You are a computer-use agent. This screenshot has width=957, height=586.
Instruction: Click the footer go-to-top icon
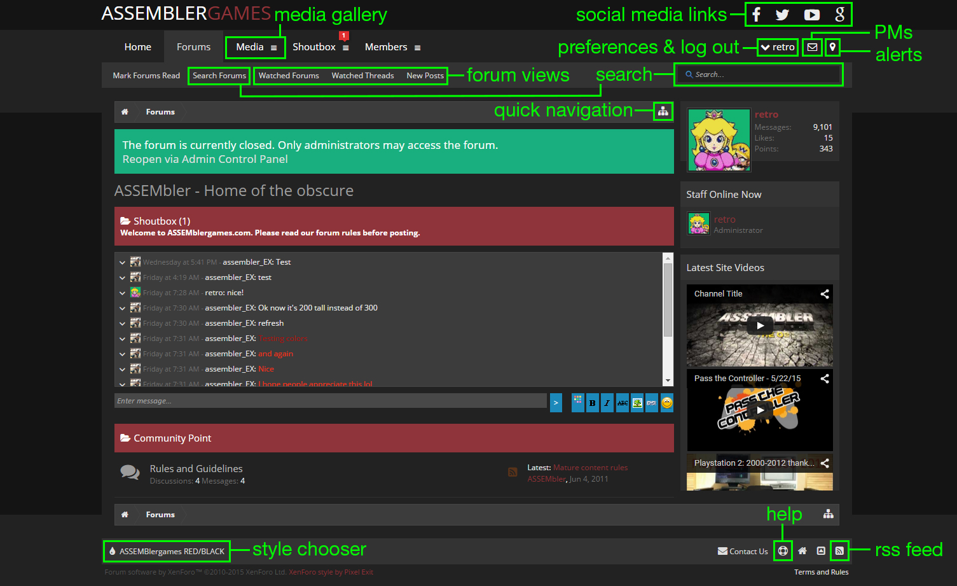(x=821, y=551)
